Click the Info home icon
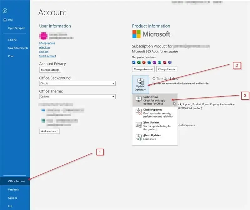 tap(5, 20)
